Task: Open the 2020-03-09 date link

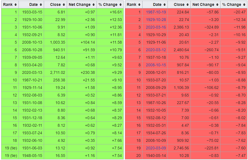Action: tap(156, 148)
